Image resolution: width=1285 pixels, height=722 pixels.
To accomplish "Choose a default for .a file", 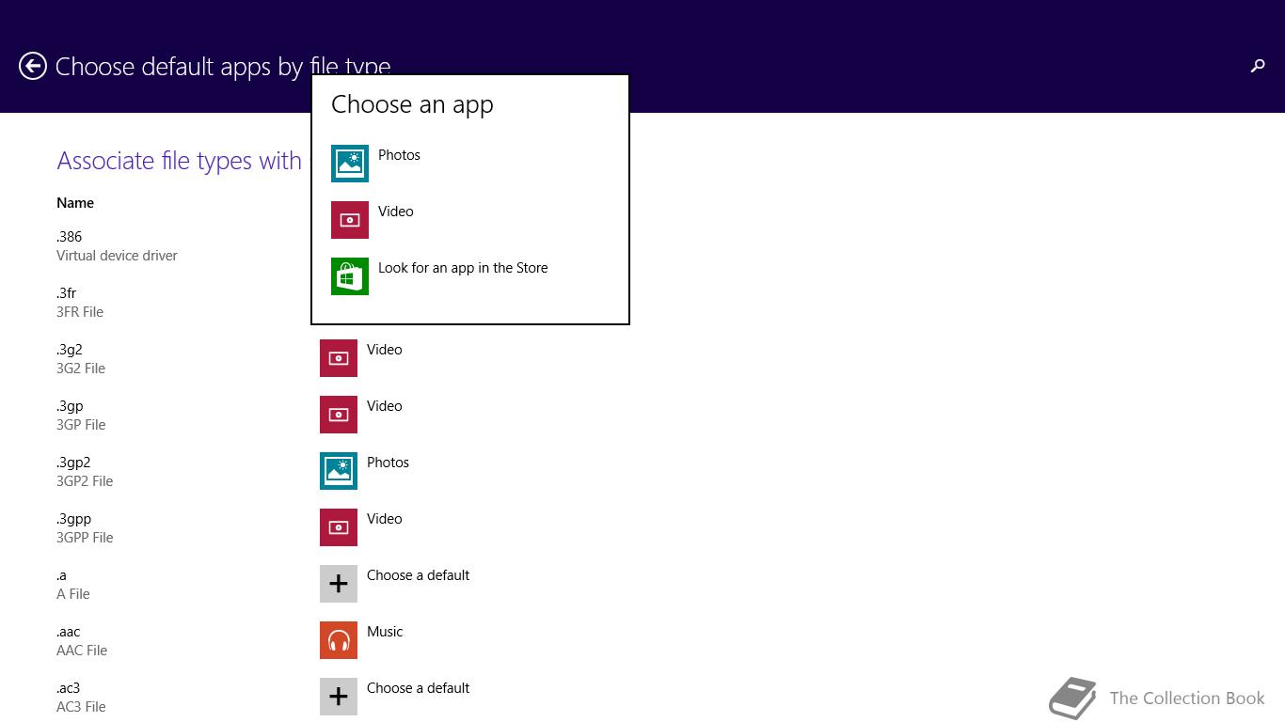I will (x=418, y=575).
